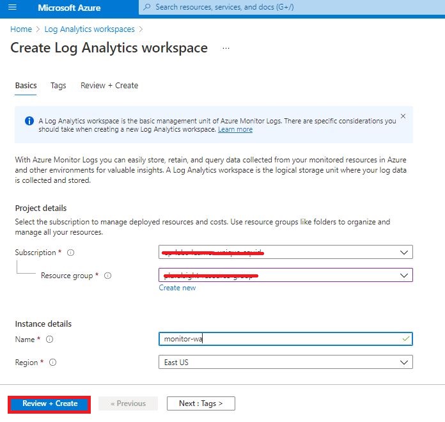Expand the Subscription dropdown
The image size is (445, 422).
point(403,253)
